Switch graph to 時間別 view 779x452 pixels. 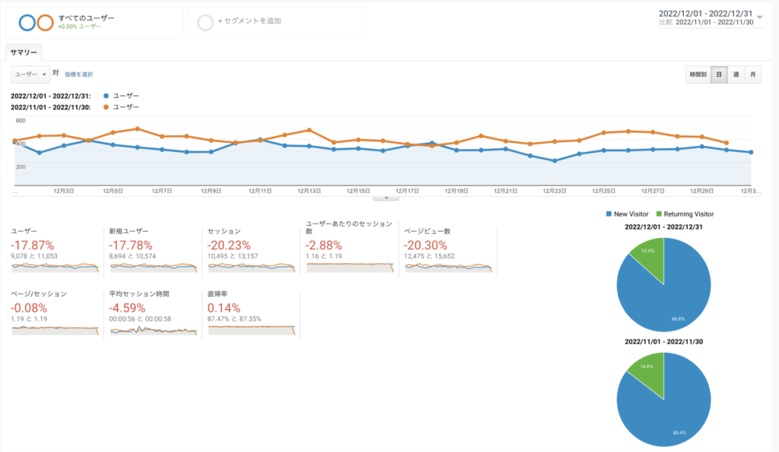click(x=698, y=74)
